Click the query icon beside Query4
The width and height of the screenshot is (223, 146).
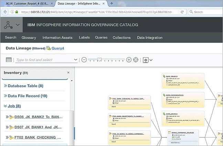(49, 48)
